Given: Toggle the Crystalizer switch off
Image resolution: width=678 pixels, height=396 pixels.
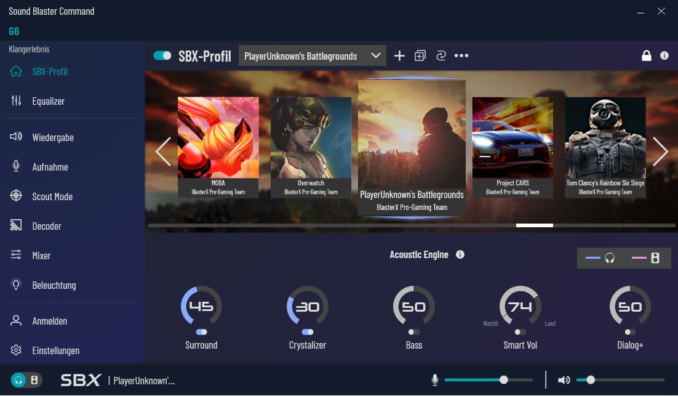Looking at the screenshot, I should (308, 332).
